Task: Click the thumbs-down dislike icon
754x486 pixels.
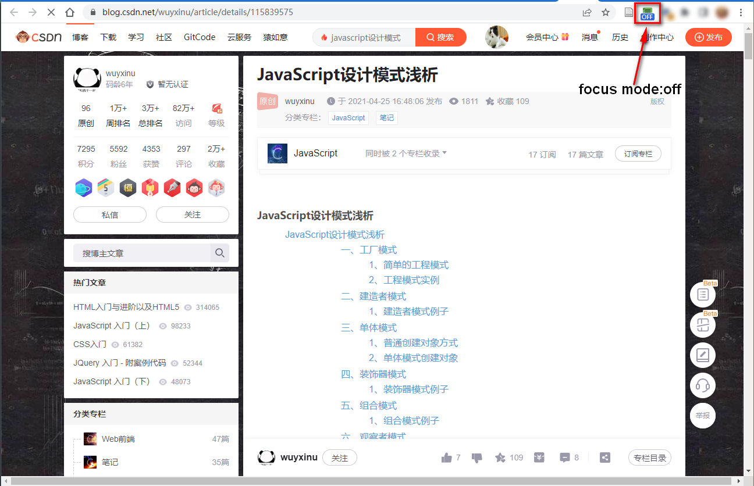Action: click(477, 458)
